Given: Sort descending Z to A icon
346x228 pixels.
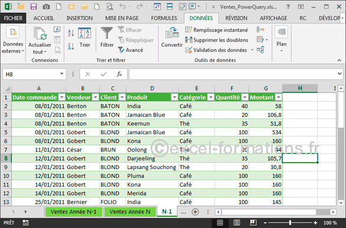Looking at the screenshot, I should pyautogui.click(x=71, y=46).
